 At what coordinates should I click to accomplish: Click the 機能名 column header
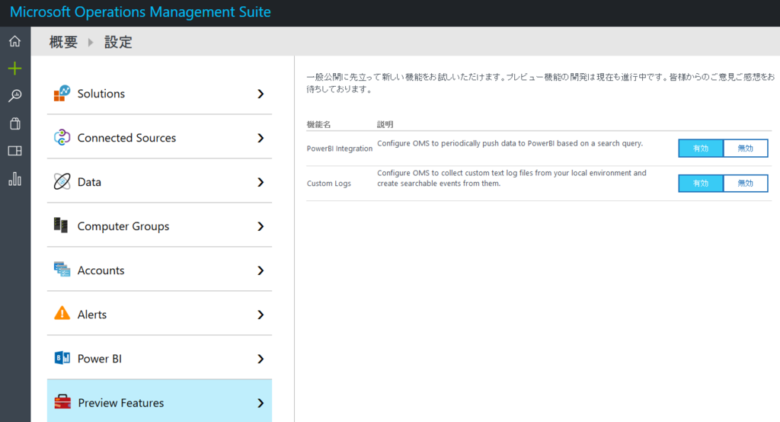point(318,124)
